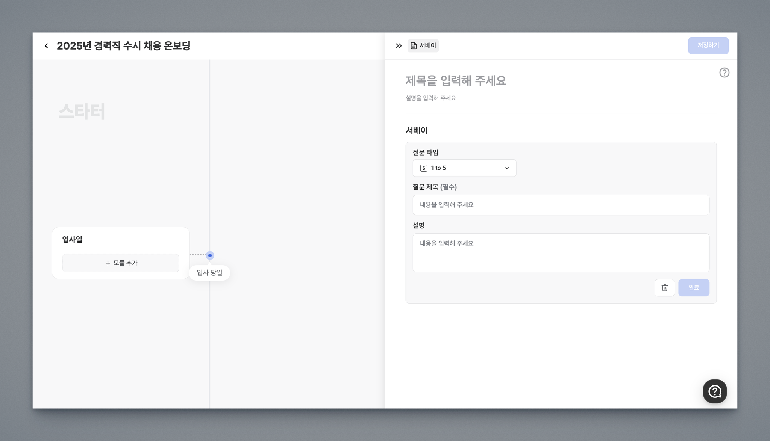The width and height of the screenshot is (770, 441).
Task: Click the blue timeline dot marker
Action: (210, 255)
